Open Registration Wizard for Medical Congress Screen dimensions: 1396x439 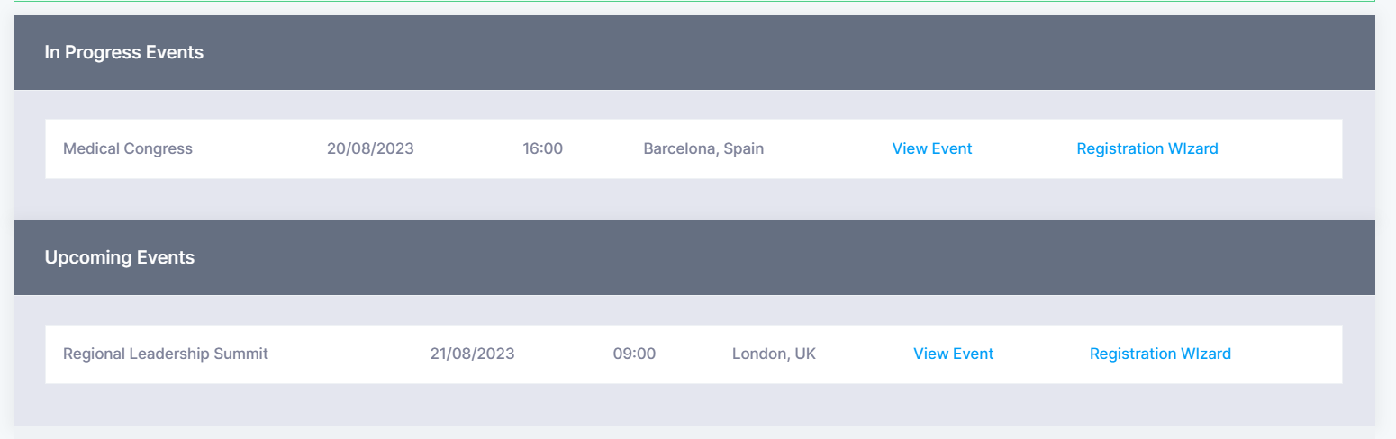pyautogui.click(x=1147, y=148)
